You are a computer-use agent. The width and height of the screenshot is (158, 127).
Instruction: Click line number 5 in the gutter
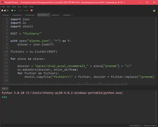tap(7, 34)
